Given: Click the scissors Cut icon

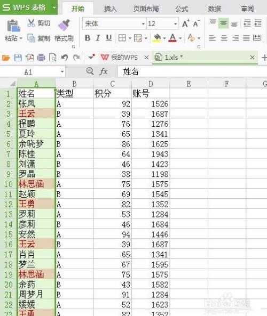Looking at the screenshot, I should click(31, 23).
